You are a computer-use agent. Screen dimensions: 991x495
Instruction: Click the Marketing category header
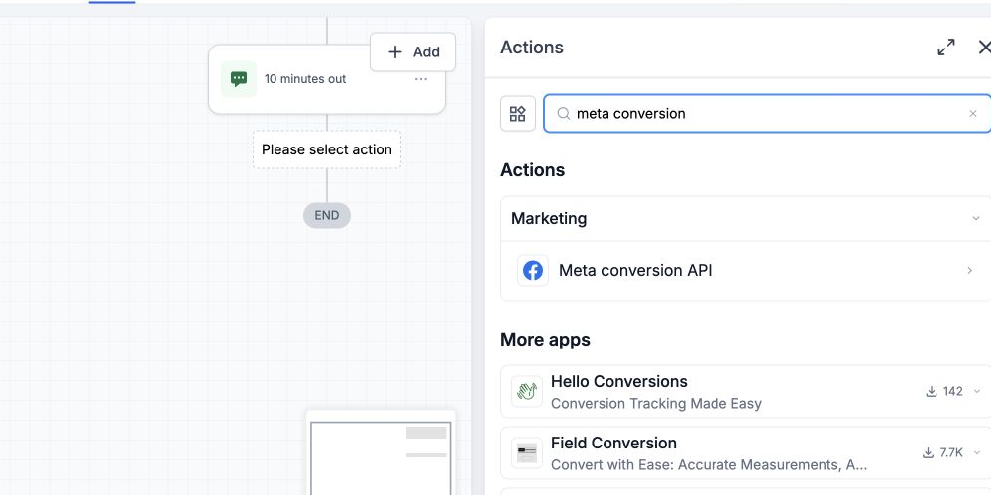pyautogui.click(x=746, y=219)
